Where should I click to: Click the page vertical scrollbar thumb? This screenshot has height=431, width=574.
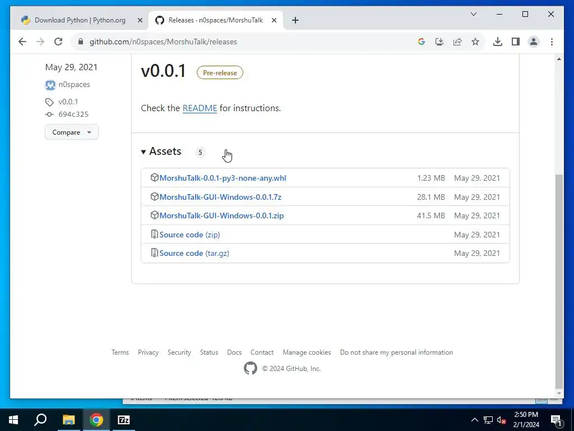point(559,281)
